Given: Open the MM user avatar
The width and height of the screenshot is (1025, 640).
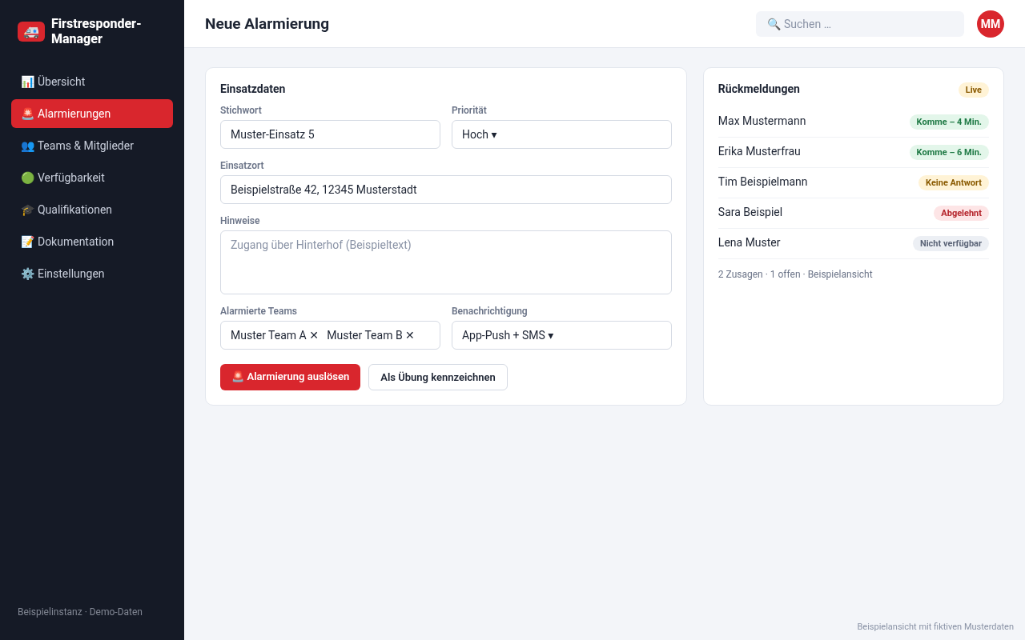Looking at the screenshot, I should pos(991,24).
